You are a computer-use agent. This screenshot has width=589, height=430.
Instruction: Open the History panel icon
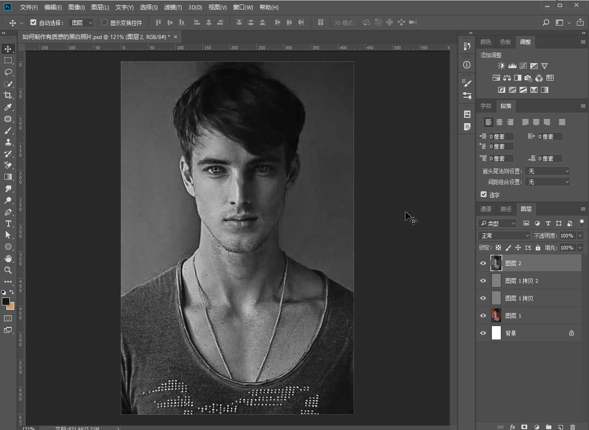point(467,46)
